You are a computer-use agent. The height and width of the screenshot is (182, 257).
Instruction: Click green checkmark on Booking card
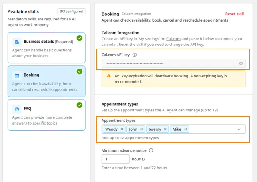coord(80,71)
